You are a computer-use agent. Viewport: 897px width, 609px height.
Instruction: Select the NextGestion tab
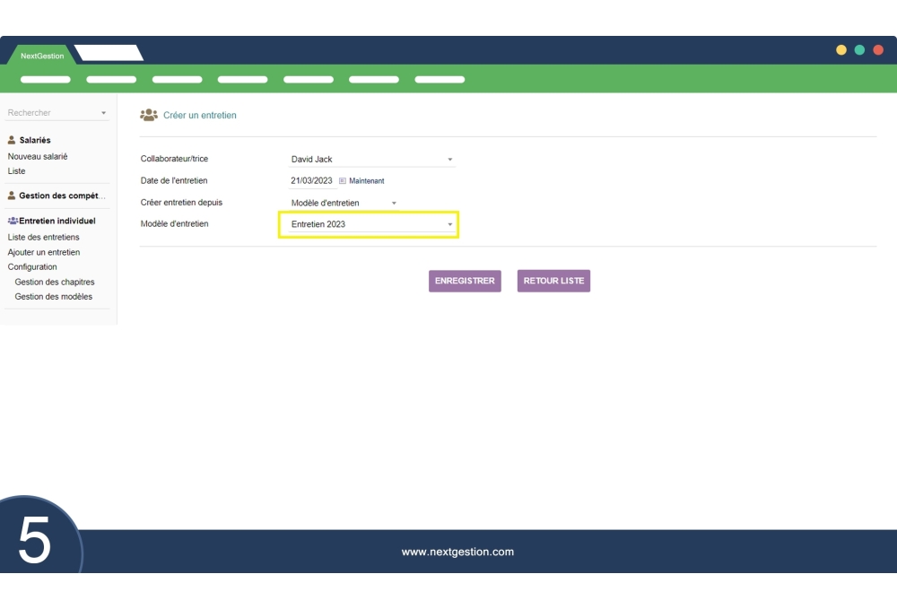tap(42, 56)
